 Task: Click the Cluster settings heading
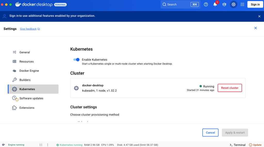(84, 107)
